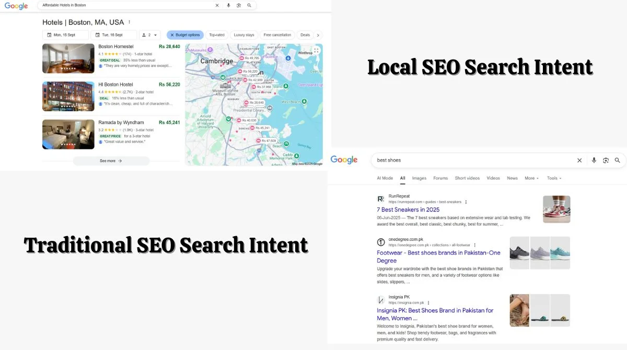
Task: Click the Boston Homestel room photo
Action: point(68,59)
